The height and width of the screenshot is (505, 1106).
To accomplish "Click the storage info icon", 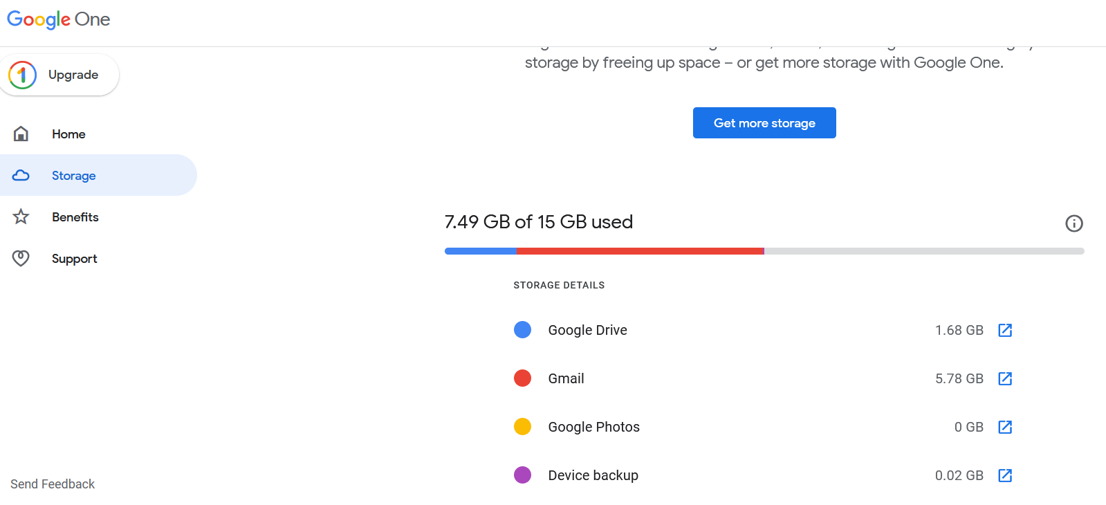I will (x=1073, y=223).
